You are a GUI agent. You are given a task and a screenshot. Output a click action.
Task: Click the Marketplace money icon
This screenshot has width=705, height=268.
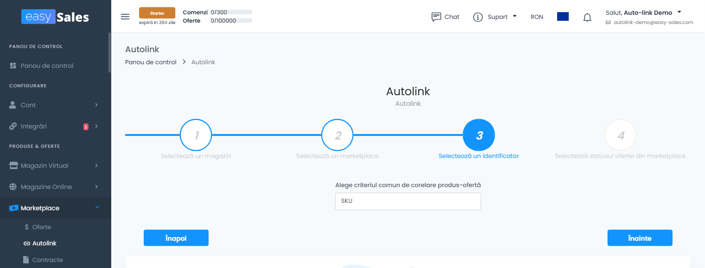click(14, 208)
